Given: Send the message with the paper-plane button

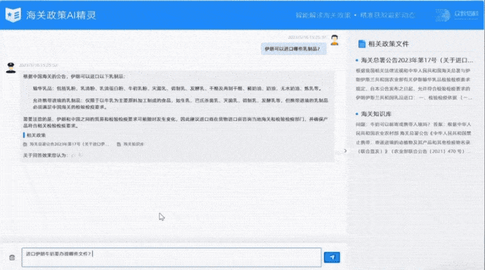Looking at the screenshot, I should tap(332, 257).
